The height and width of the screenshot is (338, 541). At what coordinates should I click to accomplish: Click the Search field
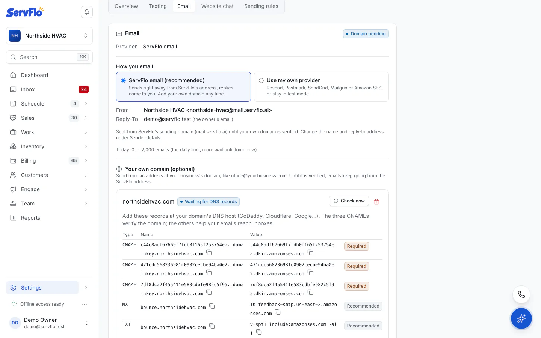(49, 57)
